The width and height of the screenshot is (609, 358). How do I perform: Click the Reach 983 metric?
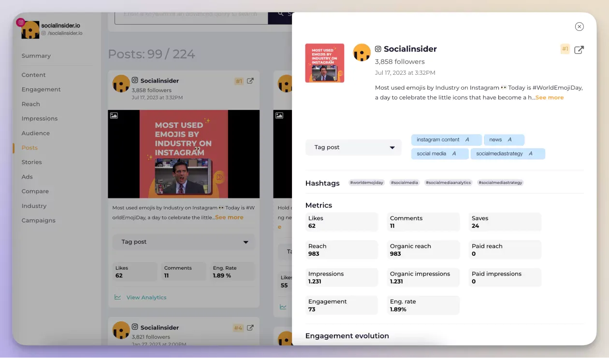[342, 250]
